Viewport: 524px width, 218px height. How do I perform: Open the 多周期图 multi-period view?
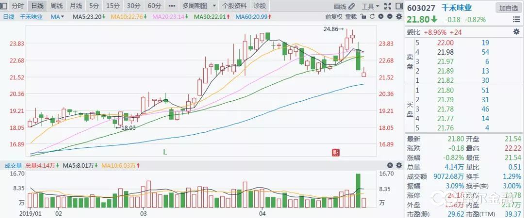pos(195,6)
